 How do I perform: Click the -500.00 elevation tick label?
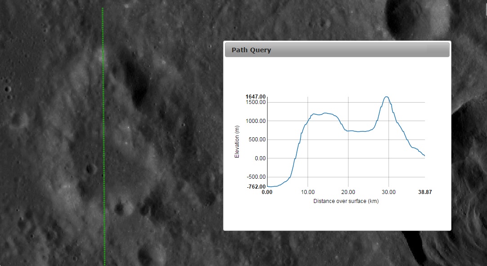click(255, 177)
